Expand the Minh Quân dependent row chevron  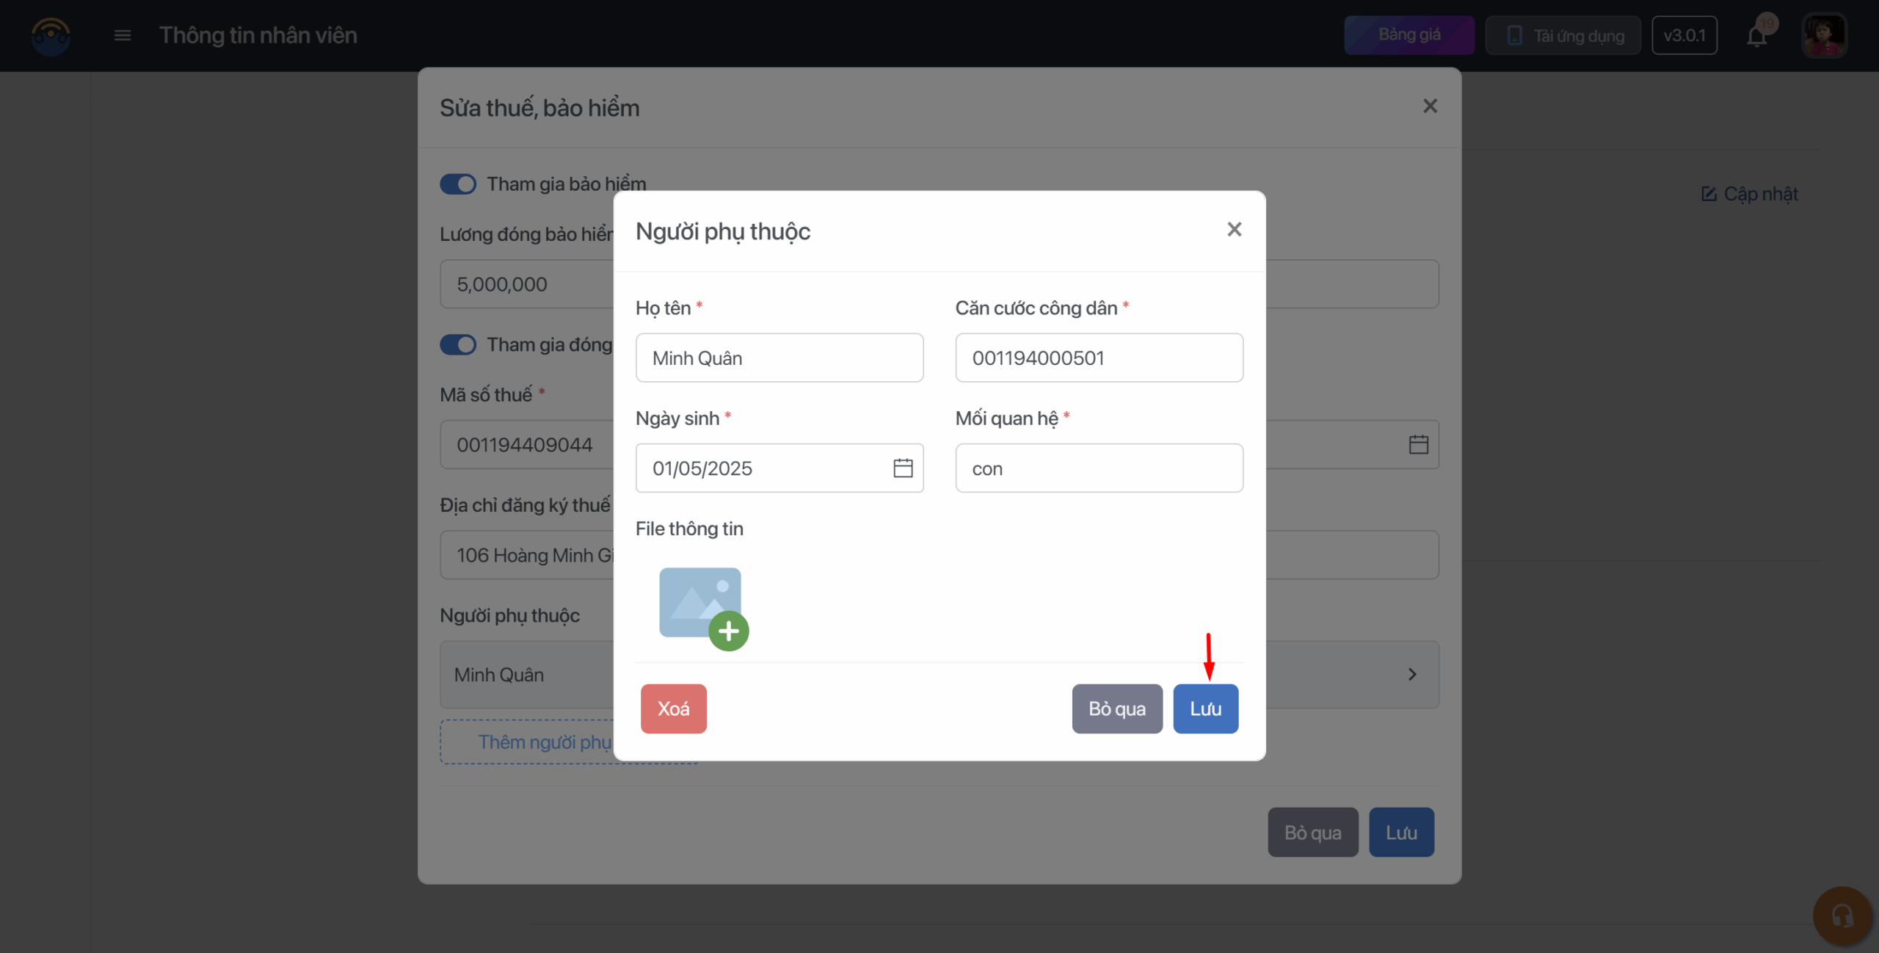pyautogui.click(x=1412, y=674)
